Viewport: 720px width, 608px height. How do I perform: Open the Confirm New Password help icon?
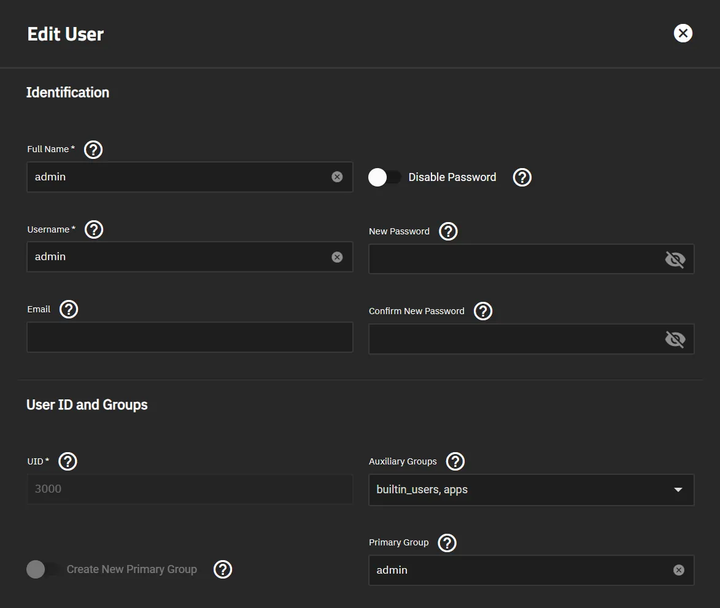pyautogui.click(x=482, y=311)
